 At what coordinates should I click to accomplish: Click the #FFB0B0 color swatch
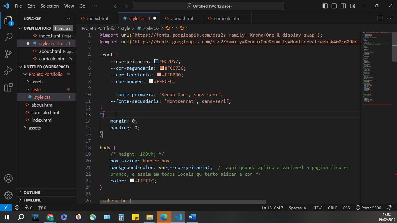pyautogui.click(x=159, y=75)
